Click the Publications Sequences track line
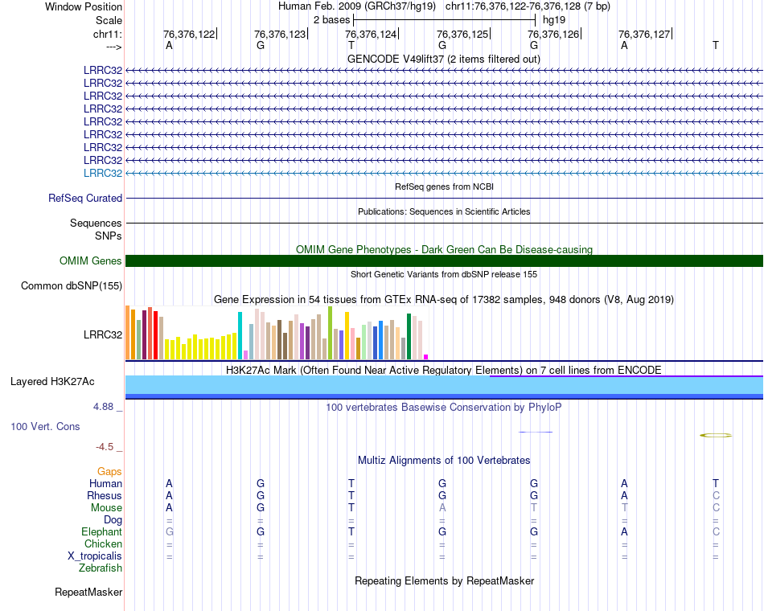This screenshot has width=764, height=611. pyautogui.click(x=444, y=223)
